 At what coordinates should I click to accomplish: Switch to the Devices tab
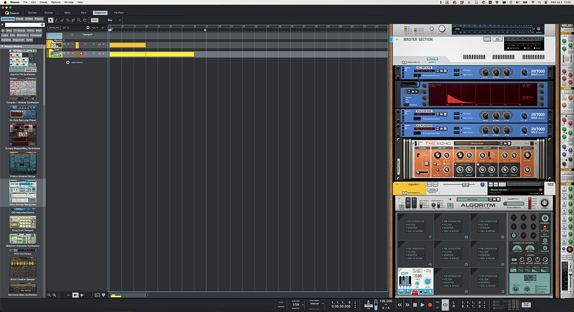[32, 12]
